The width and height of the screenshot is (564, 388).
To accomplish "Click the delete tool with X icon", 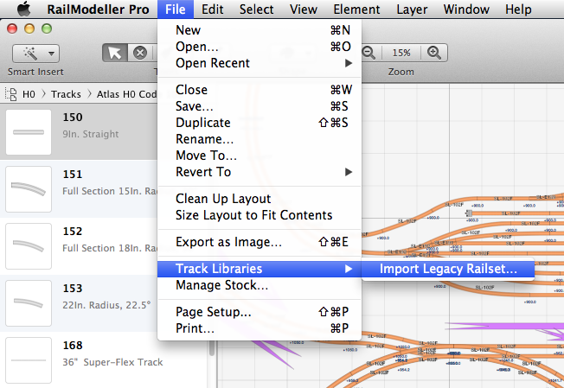I will (139, 53).
